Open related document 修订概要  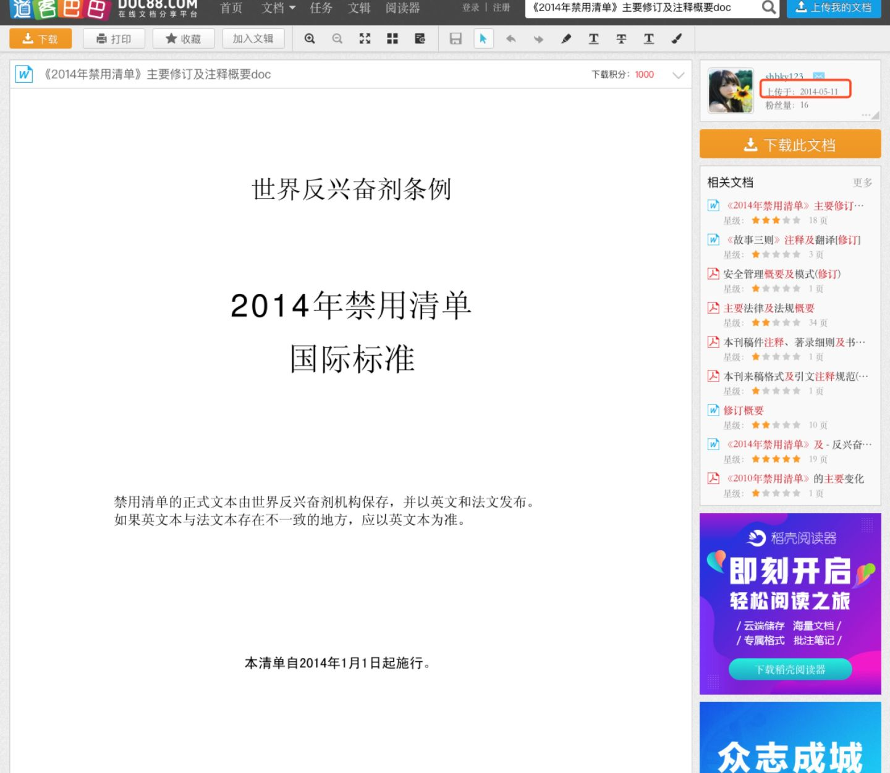coord(744,411)
